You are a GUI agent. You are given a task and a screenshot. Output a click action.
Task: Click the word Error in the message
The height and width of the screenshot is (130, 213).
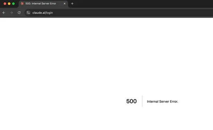174,102
